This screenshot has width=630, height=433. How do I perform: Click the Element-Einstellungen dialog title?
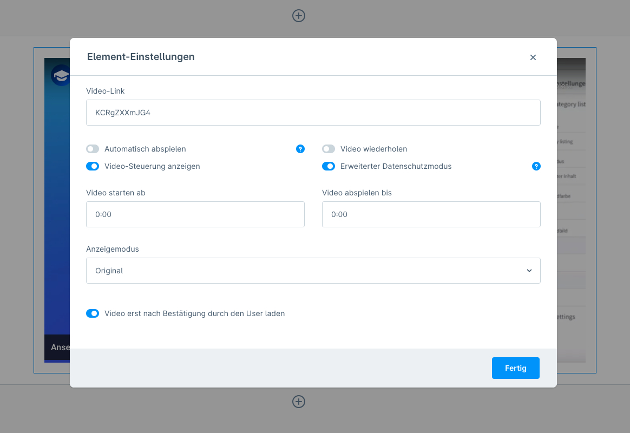pos(141,57)
